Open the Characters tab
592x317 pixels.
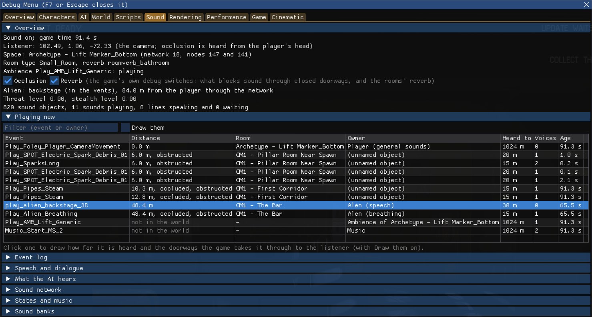point(57,17)
